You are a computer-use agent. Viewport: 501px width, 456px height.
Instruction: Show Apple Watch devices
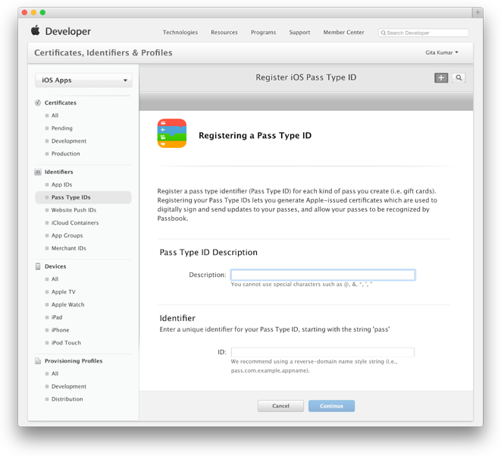coord(67,305)
